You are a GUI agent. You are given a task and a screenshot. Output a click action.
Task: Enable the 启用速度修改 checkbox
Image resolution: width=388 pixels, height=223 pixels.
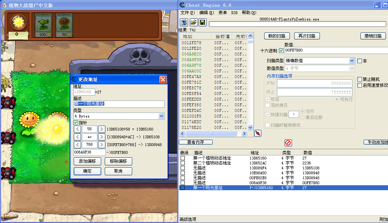pyautogui.click(x=359, y=85)
